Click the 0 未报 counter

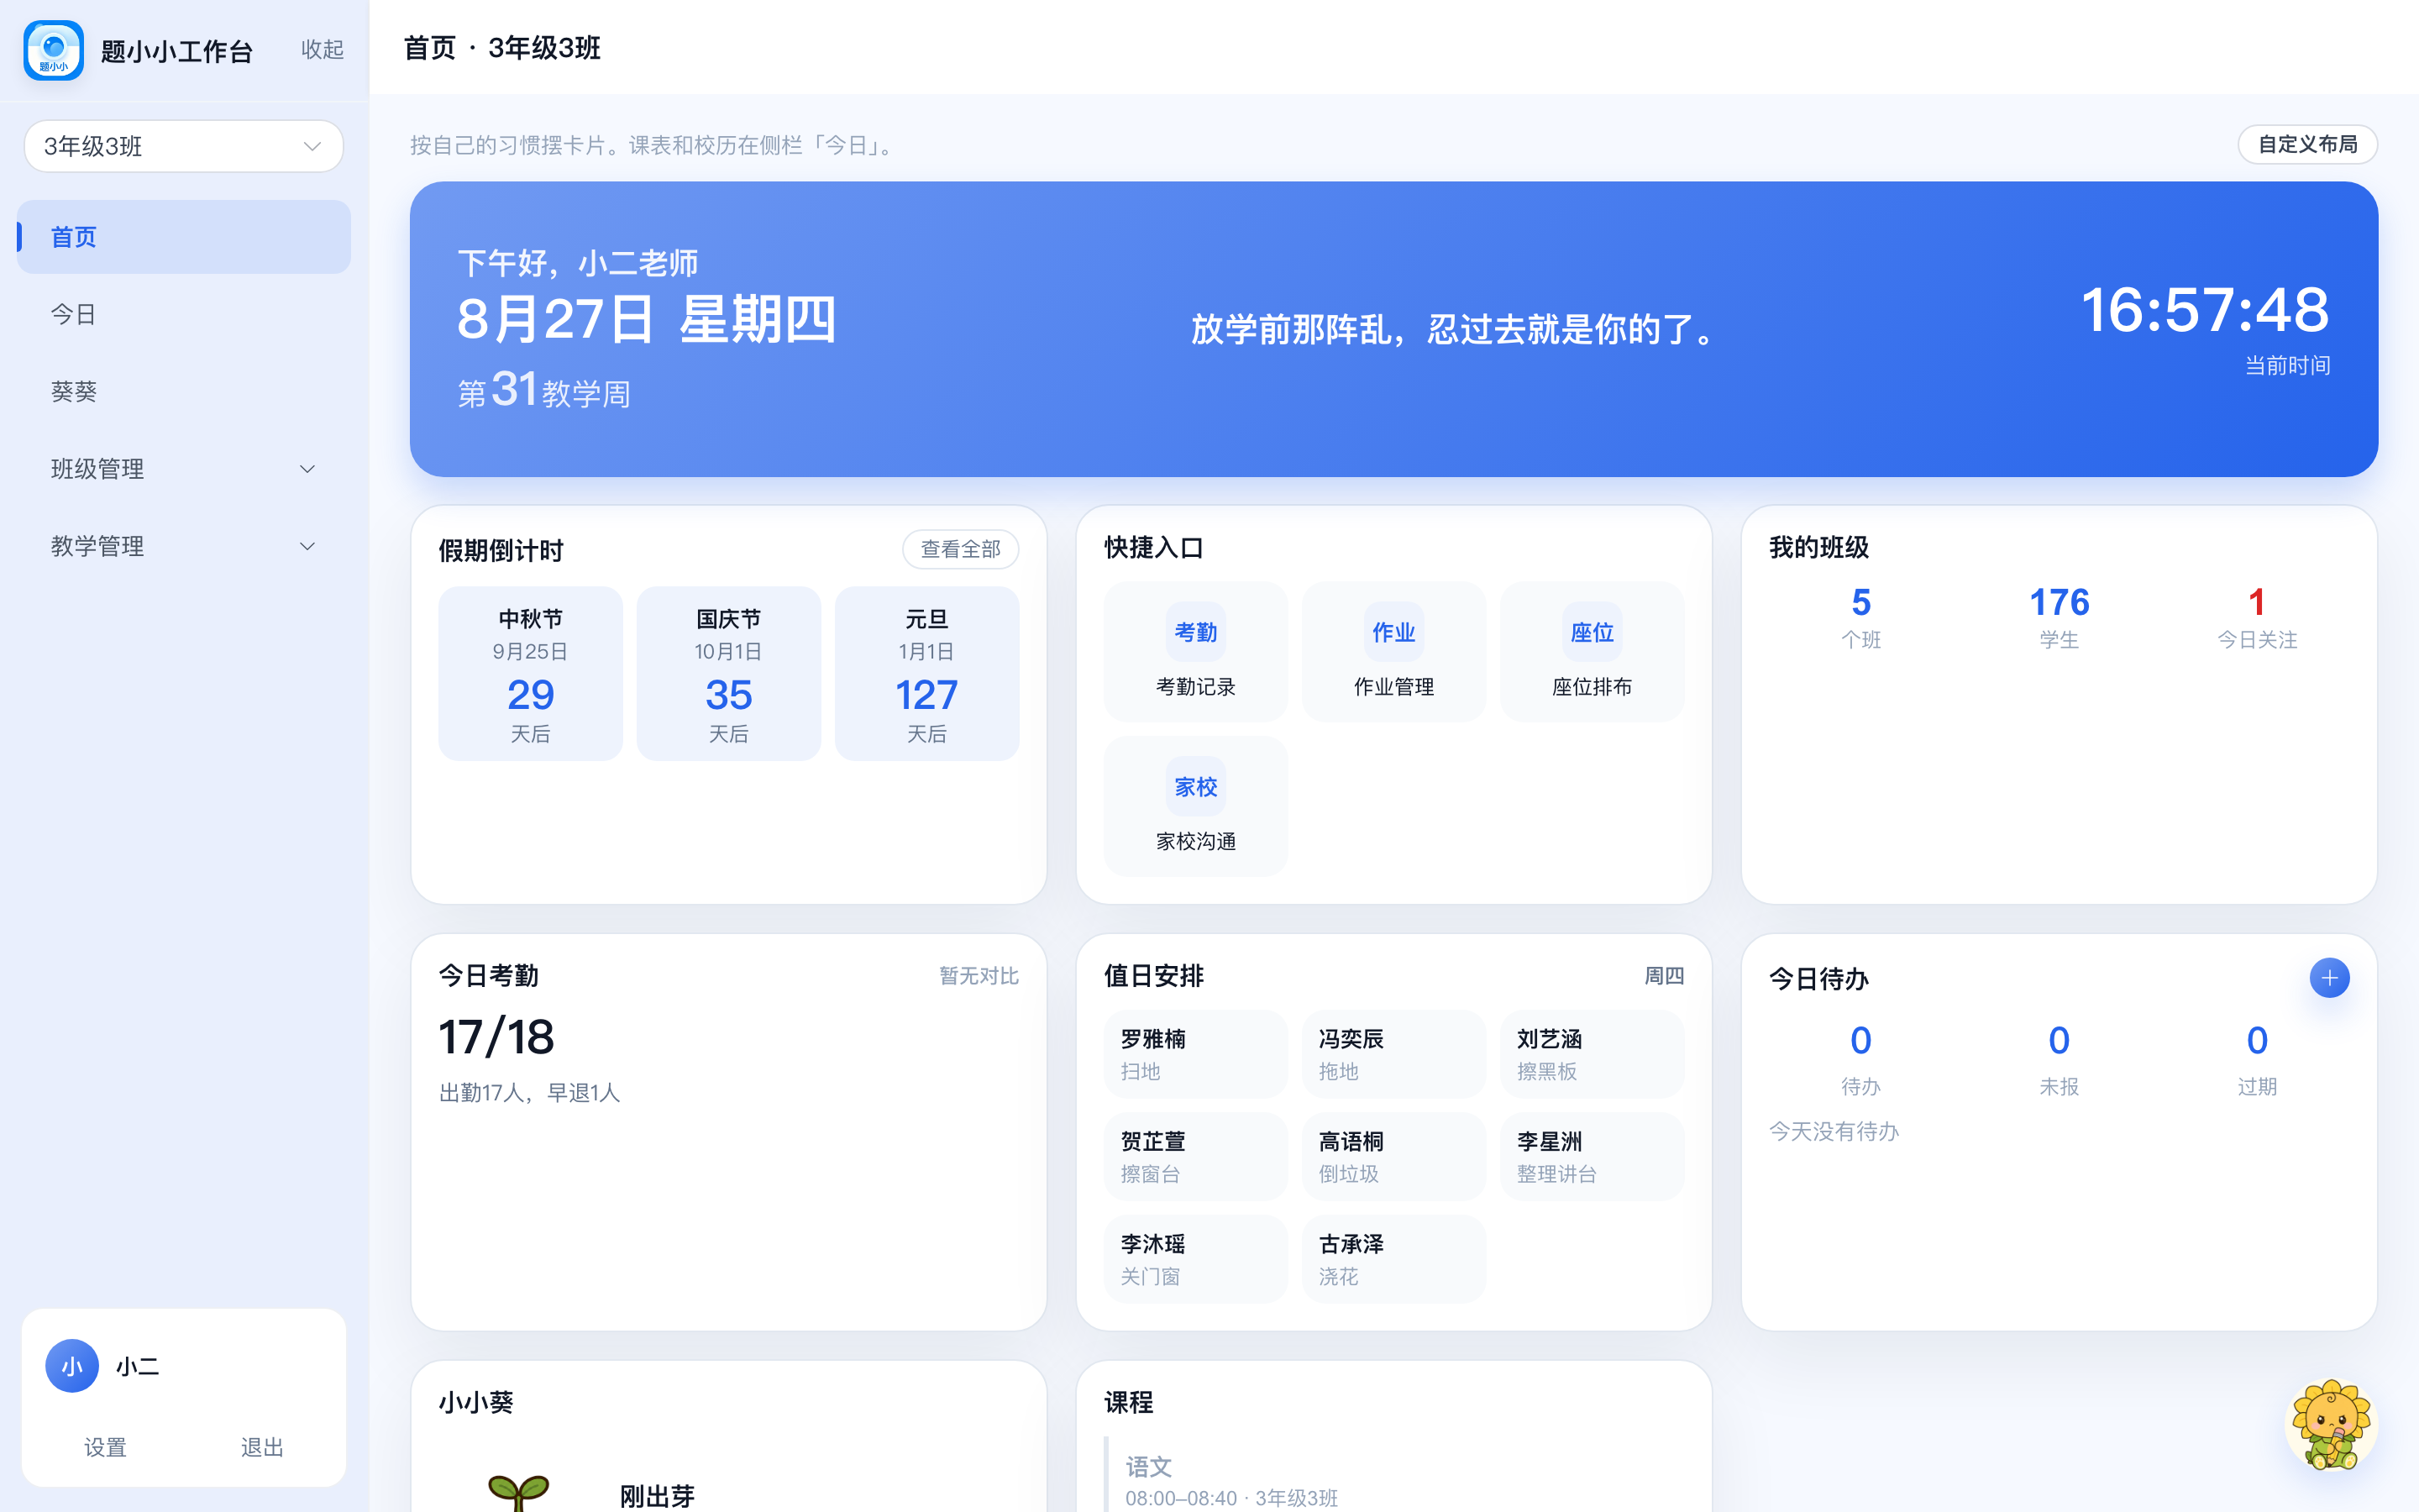[2058, 1060]
